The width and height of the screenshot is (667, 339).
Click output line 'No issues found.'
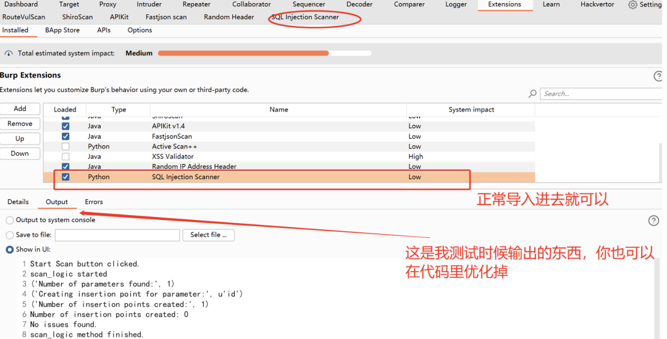tap(63, 325)
